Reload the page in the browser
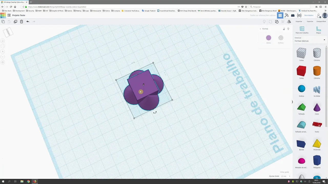This screenshot has height=184, width=328. coord(11,7)
